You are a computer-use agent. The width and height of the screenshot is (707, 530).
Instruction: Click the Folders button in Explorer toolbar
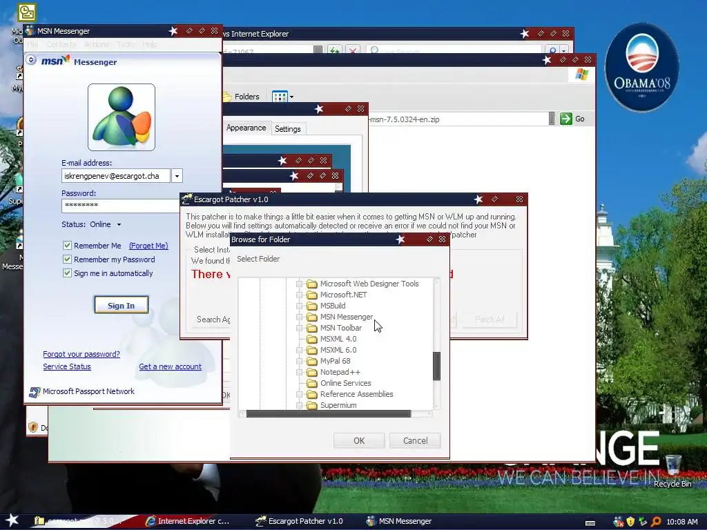tap(242, 97)
